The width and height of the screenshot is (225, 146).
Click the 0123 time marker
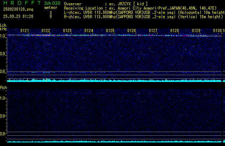pyautogui.click(x=67, y=31)
